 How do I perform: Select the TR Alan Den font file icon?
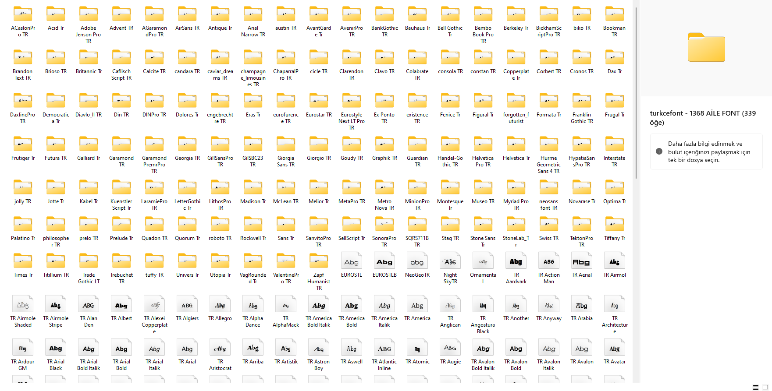tap(89, 304)
